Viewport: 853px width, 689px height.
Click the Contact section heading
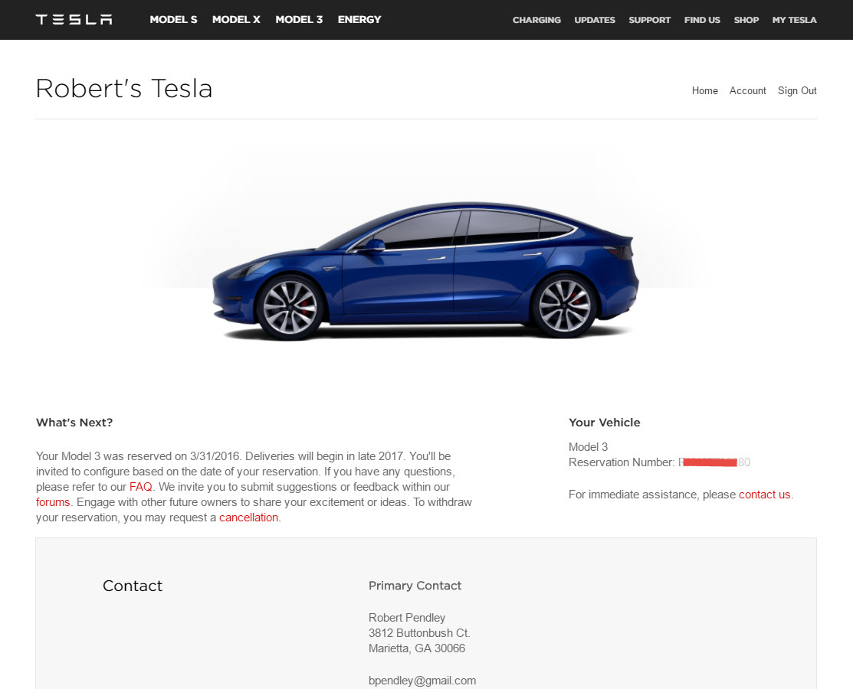133,586
